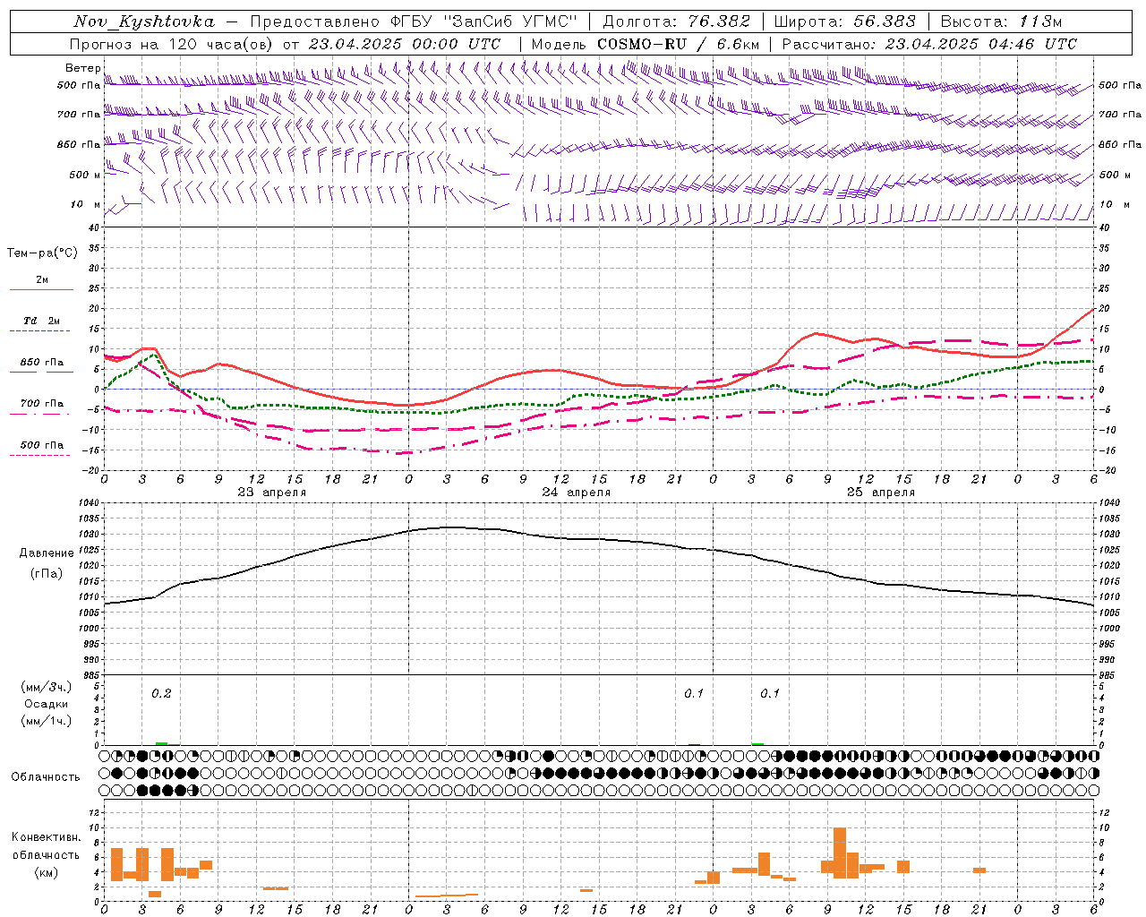Click the Тем-ра(°C) axis title
Screen dimensions: 1146x917
(x=42, y=253)
